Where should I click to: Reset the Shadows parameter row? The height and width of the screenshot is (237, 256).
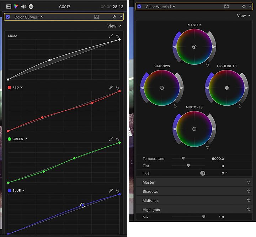[x=249, y=191]
